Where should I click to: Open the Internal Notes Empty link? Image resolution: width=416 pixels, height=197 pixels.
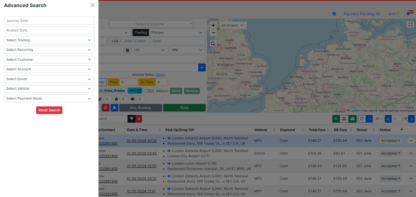tap(160, 75)
